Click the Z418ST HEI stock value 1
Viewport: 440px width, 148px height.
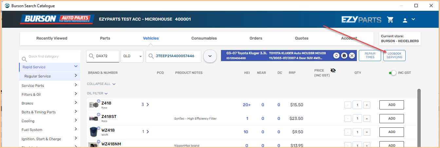tap(247, 119)
